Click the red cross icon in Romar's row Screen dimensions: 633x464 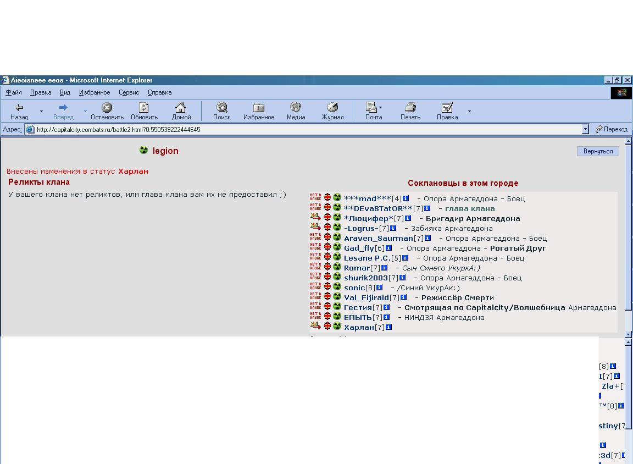tap(327, 267)
